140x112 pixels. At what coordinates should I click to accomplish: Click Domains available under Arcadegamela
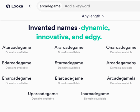(x=121, y=83)
